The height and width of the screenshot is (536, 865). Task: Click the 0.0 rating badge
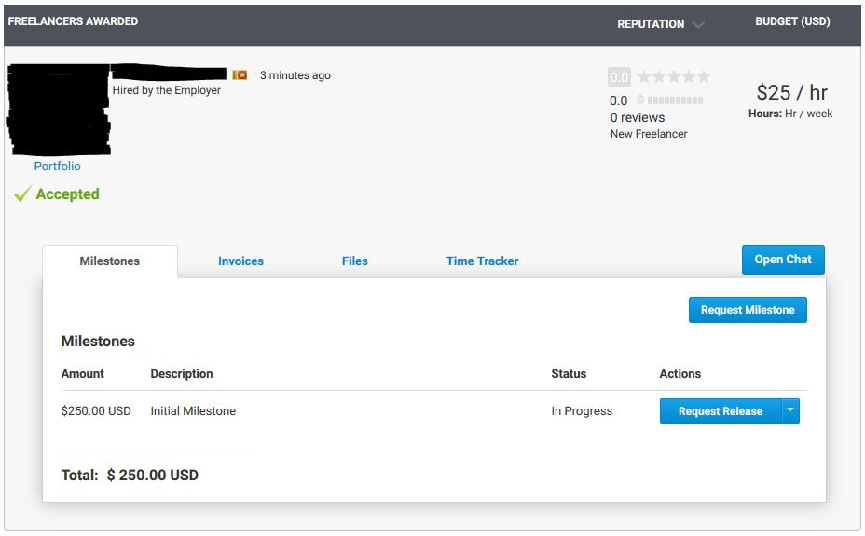tap(619, 77)
